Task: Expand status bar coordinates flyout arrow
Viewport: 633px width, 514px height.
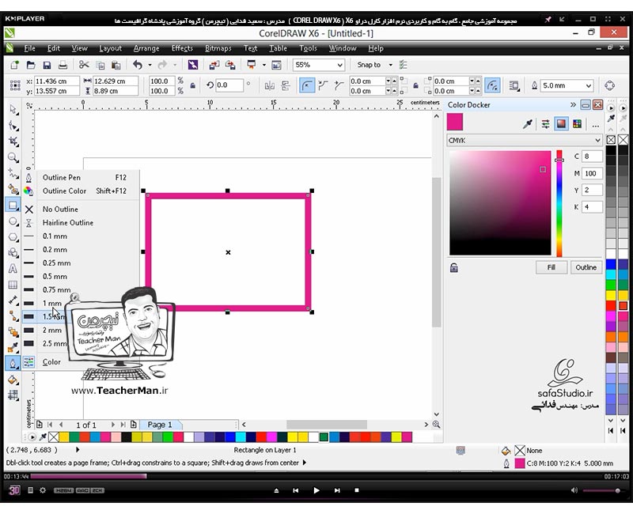Action: click(78, 449)
